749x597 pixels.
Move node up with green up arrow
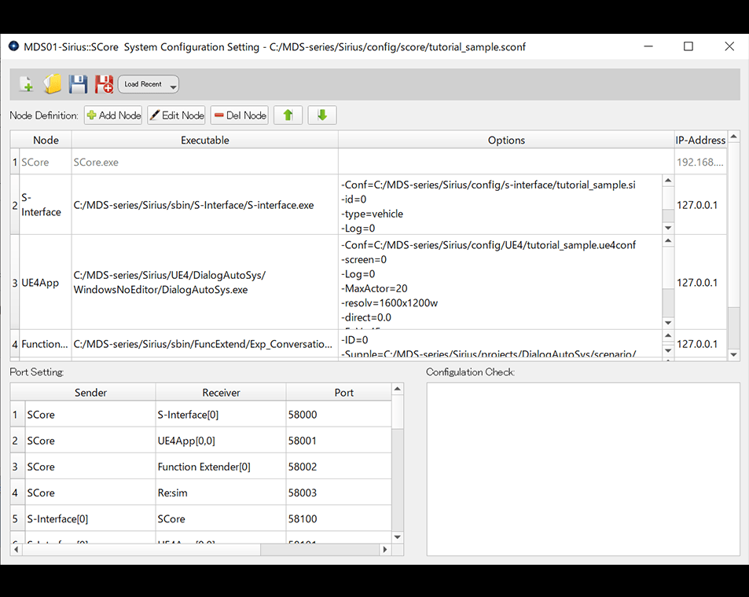[288, 115]
